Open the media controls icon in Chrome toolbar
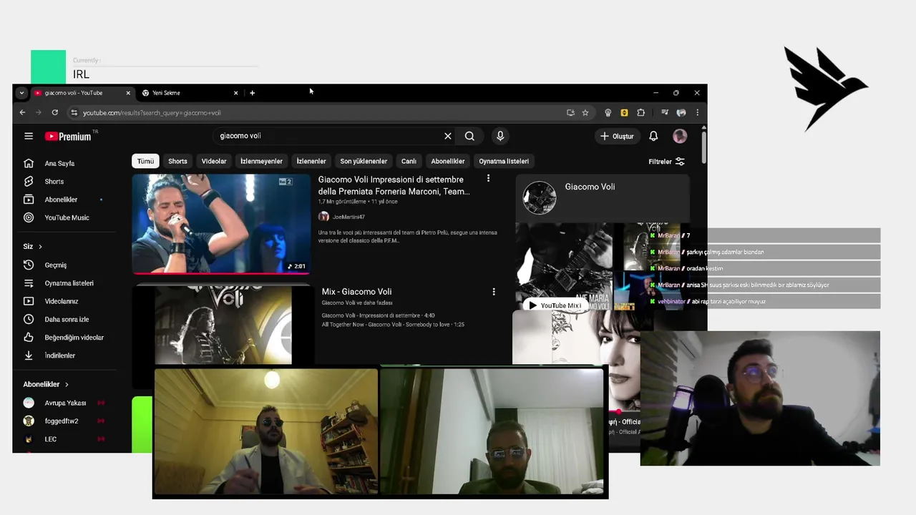Viewport: 916px width, 515px height. coord(665,112)
